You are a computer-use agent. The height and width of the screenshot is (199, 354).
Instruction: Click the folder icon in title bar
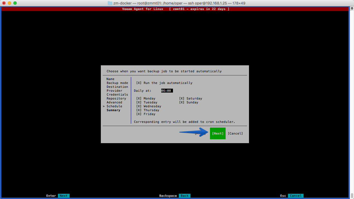click(110, 3)
